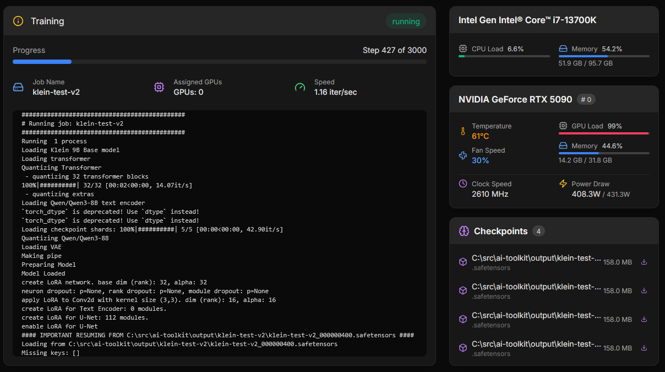Click the Checkpoints brain icon
This screenshot has height=372, width=665.
[464, 231]
